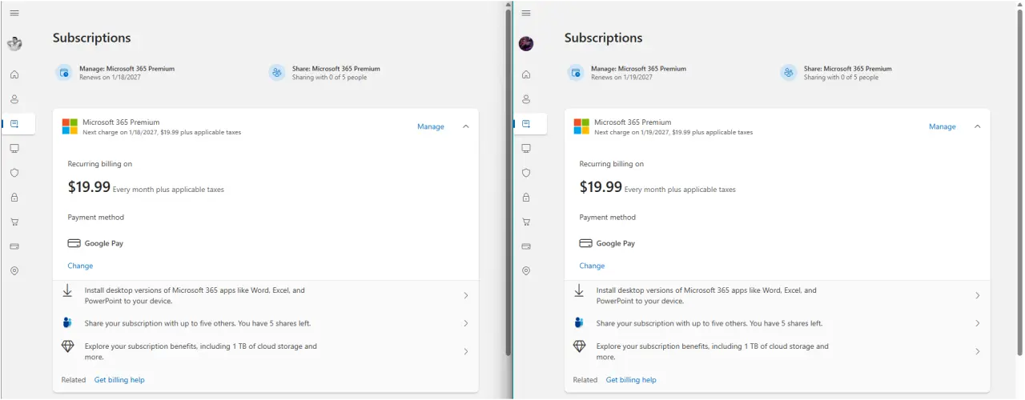Viewport: 1025px width, 400px height.
Task: Click "Renews on 1/19/2027" text in right window
Action: [x=621, y=78]
